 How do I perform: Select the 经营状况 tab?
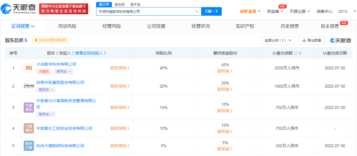[201, 26]
